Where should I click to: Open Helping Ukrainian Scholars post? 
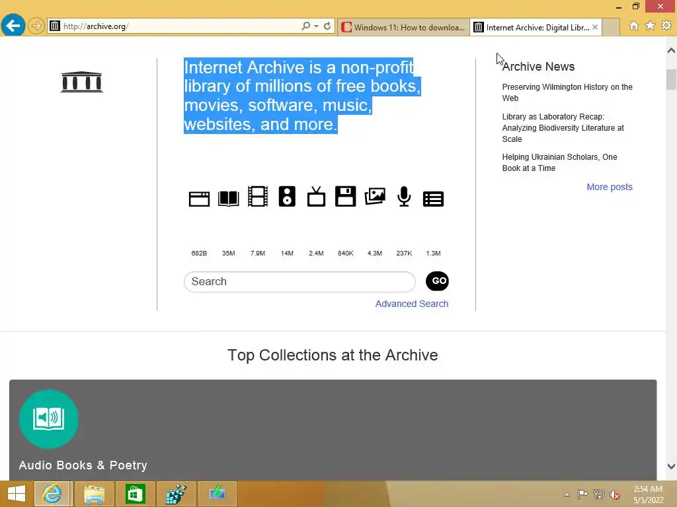tap(559, 162)
